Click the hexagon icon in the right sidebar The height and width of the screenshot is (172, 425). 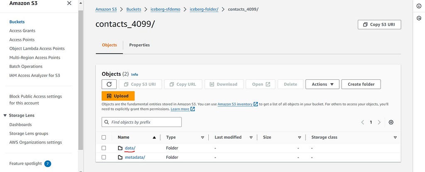[419, 18]
